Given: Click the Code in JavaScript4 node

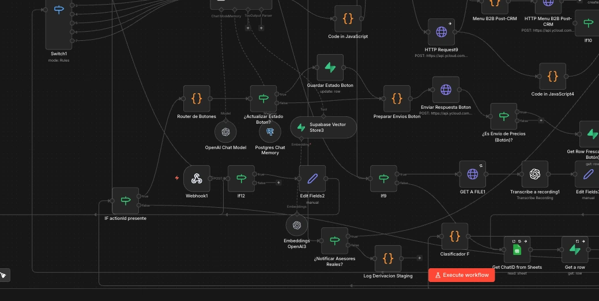Looking at the screenshot, I should 552,77.
